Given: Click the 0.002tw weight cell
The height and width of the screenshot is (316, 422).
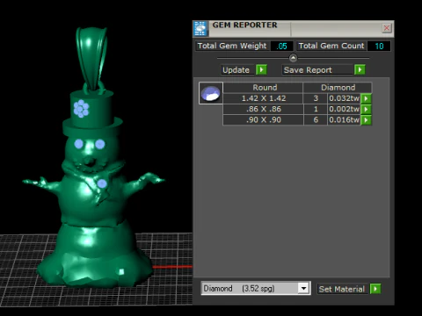Looking at the screenshot, I should [x=344, y=109].
